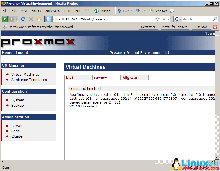Open the History menu

coord(36,11)
